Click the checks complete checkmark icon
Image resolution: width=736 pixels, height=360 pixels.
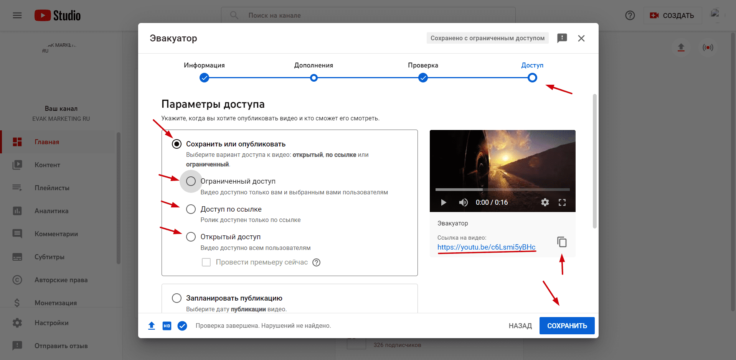pyautogui.click(x=182, y=326)
